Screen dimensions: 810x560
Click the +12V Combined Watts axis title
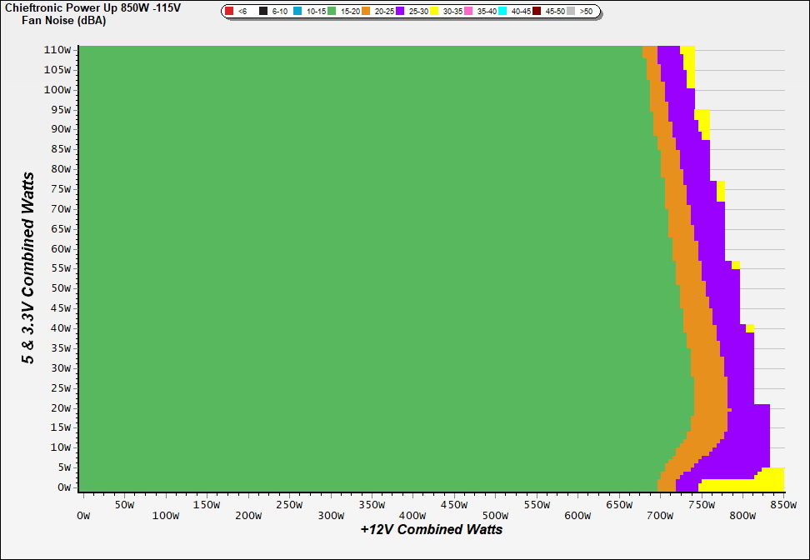point(431,529)
